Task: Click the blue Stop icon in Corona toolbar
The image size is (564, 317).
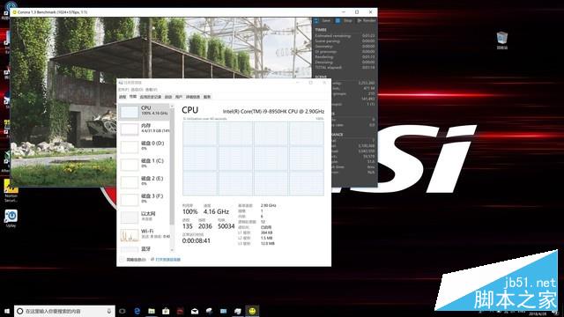Action: (x=338, y=21)
